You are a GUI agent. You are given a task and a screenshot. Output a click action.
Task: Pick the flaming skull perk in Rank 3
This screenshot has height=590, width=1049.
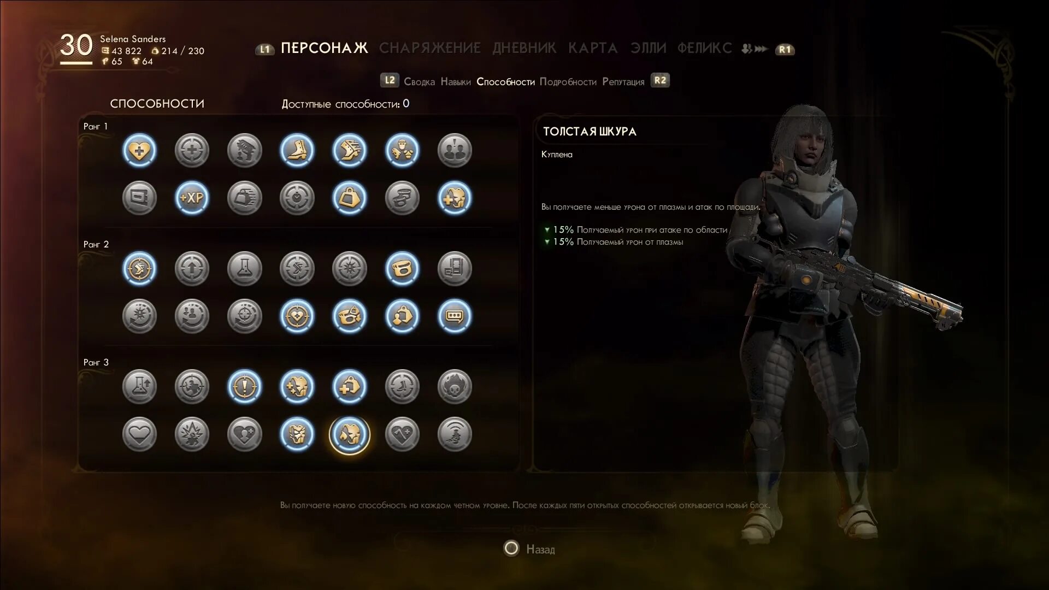[454, 386]
